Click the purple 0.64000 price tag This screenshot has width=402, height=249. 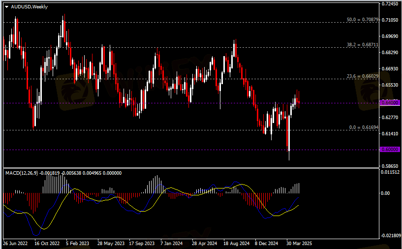click(390, 103)
